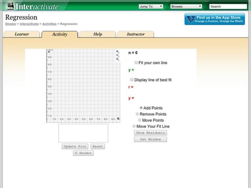The height and width of the screenshot is (188, 251).
Task: Choose the Move Points radio button
Action: (x=140, y=120)
